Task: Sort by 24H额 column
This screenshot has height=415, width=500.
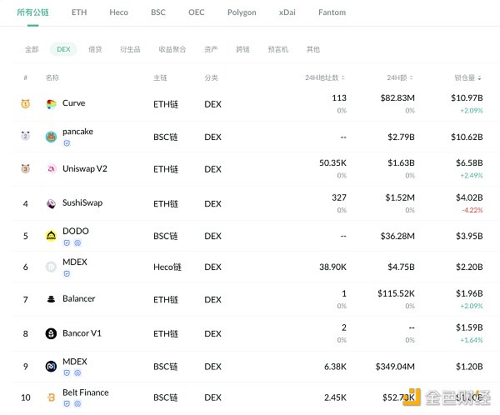Action: (400, 77)
